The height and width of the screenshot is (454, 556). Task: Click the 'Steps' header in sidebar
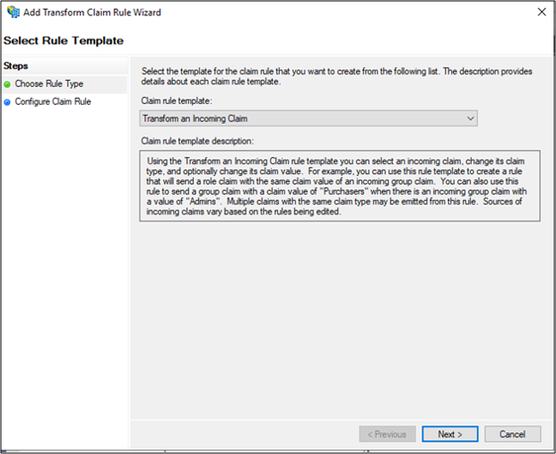point(15,65)
